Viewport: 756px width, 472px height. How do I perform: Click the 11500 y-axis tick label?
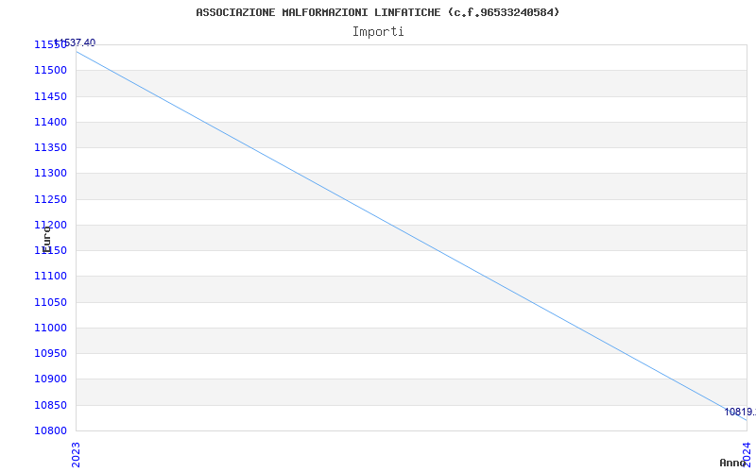coord(50,70)
